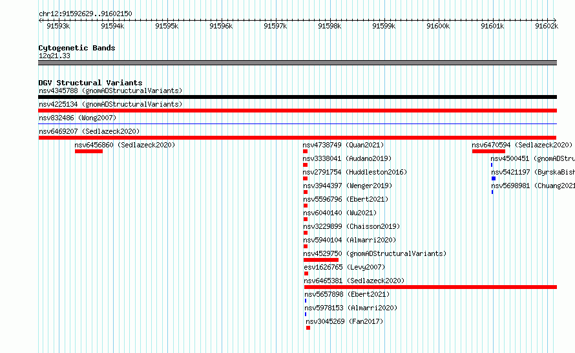
Task: Click the chr12:91592629..91602150 coordinate label
Action: (85, 14)
